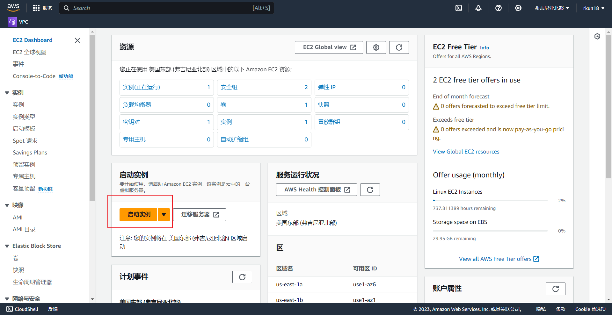Open AWS Health 控制面板 button
This screenshot has width=612, height=315.
pos(317,190)
